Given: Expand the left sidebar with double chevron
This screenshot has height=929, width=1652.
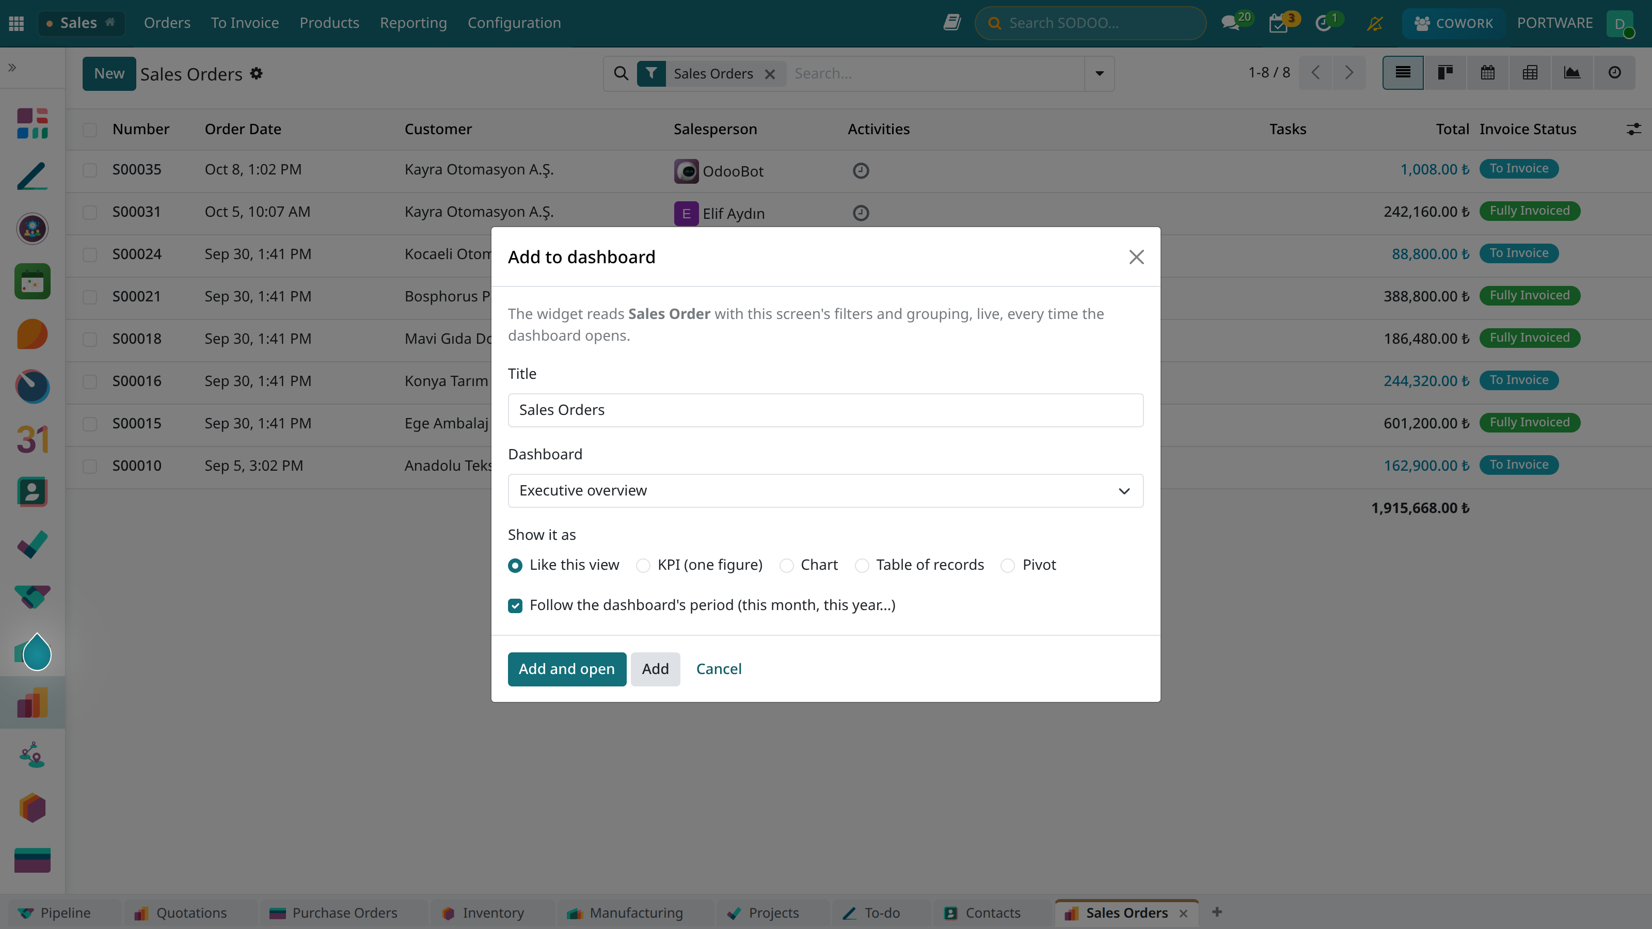Looking at the screenshot, I should point(12,67).
